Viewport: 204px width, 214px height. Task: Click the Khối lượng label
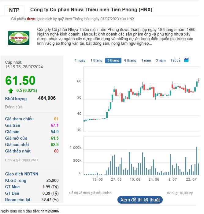[16, 99]
